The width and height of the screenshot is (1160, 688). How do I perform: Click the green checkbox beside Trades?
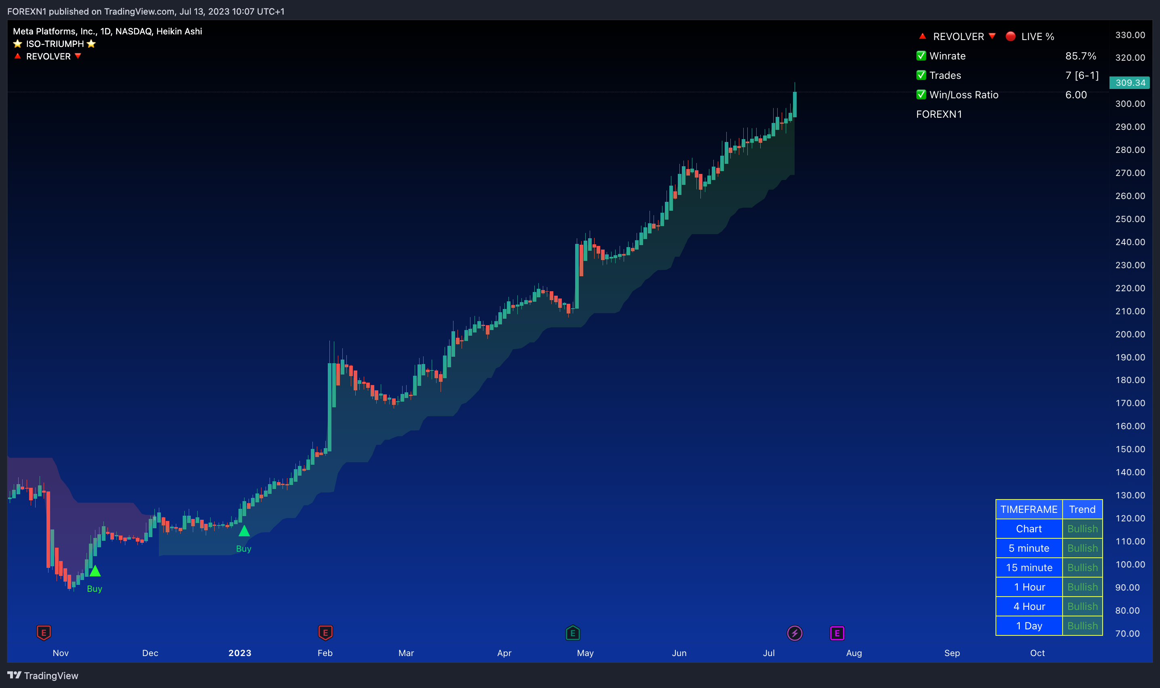click(921, 75)
